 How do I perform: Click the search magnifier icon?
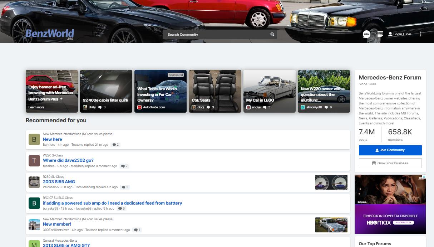click(x=272, y=35)
